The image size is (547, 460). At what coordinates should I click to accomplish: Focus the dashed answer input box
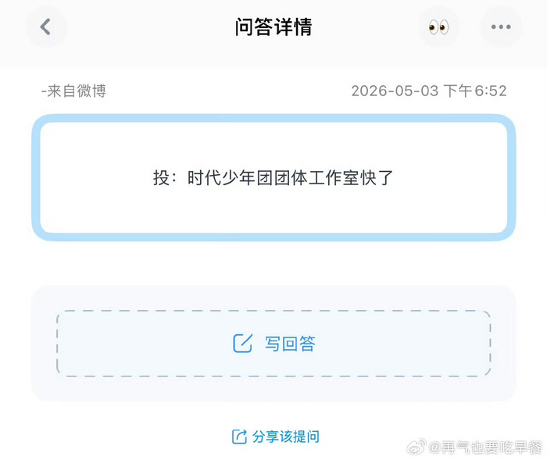click(x=273, y=344)
